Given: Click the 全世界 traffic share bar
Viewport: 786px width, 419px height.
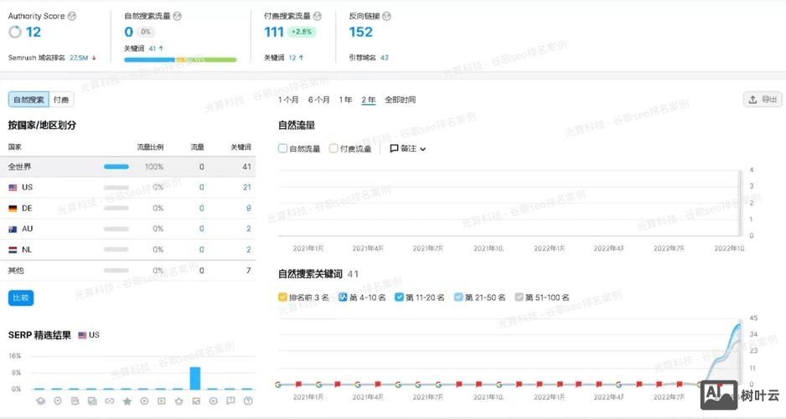Looking at the screenshot, I should coord(116,167).
